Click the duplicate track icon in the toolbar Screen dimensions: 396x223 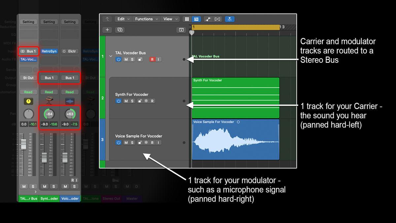(x=120, y=30)
